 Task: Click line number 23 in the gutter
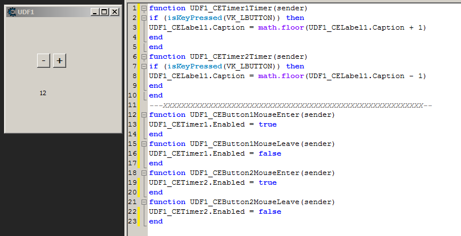[x=132, y=221]
